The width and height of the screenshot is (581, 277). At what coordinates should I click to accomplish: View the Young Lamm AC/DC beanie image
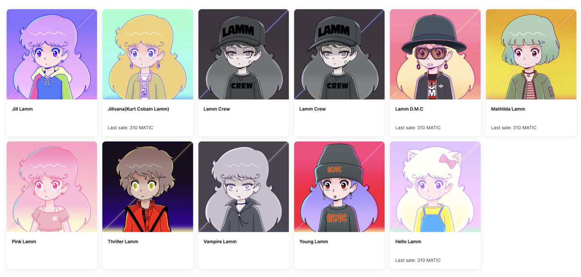coord(339,187)
